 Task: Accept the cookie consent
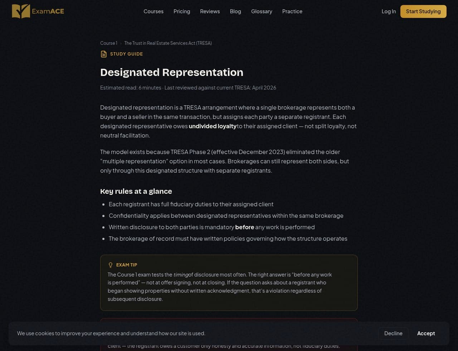[x=426, y=333]
